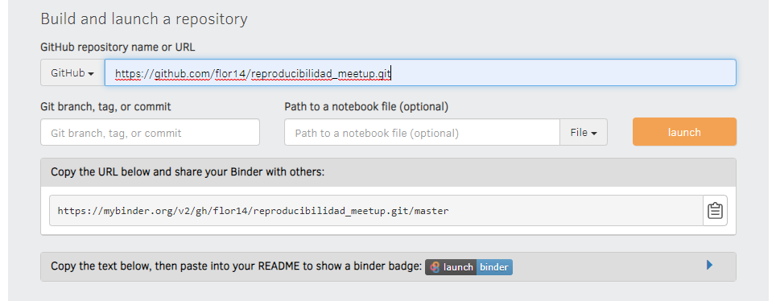Image resolution: width=776 pixels, height=301 pixels.
Task: Click the Path to a notebook file field
Action: pos(422,132)
